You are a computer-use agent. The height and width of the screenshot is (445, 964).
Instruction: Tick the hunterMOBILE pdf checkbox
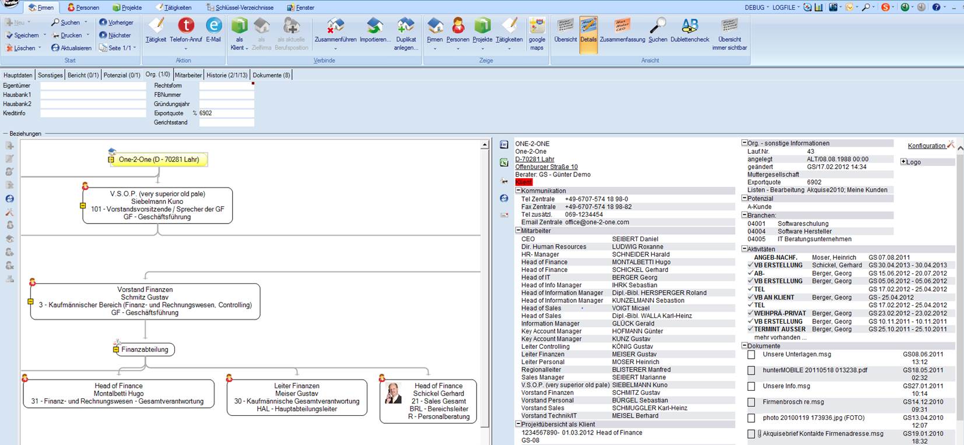[x=751, y=370]
